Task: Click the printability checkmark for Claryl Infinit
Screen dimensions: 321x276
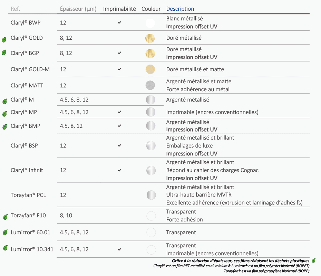Action: pos(119,170)
